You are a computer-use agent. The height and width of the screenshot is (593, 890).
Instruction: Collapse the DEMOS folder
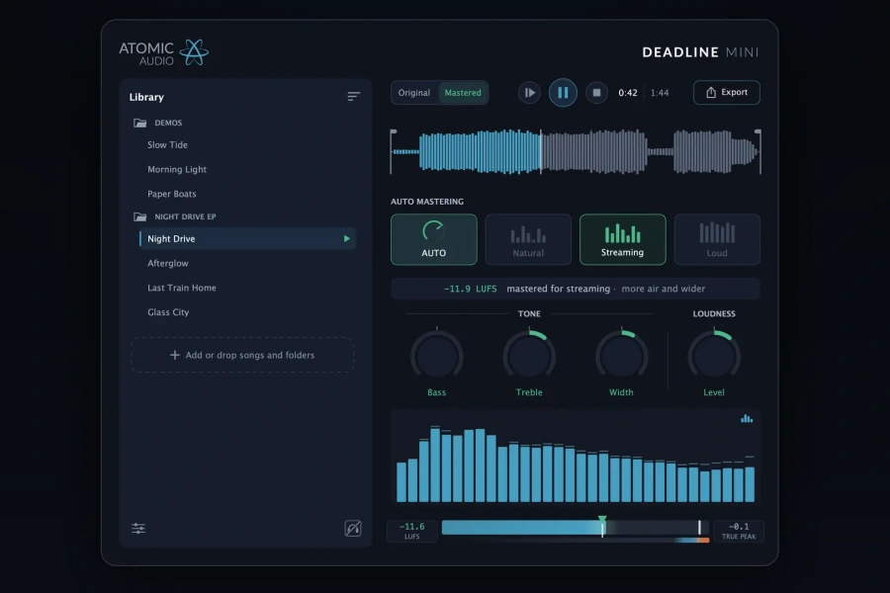[139, 123]
